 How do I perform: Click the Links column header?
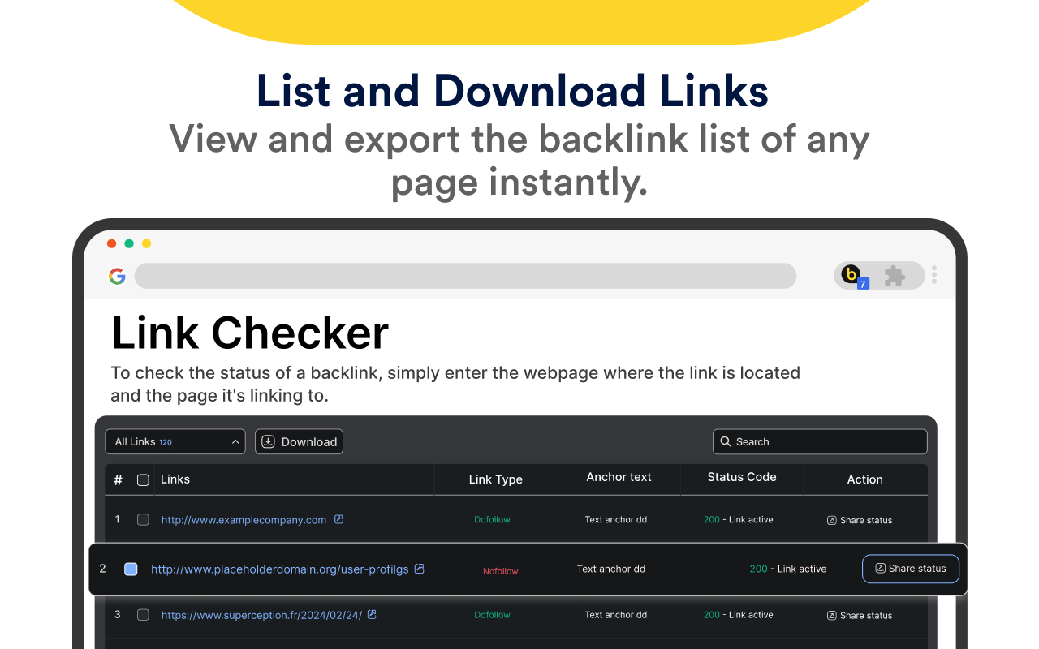tap(175, 479)
